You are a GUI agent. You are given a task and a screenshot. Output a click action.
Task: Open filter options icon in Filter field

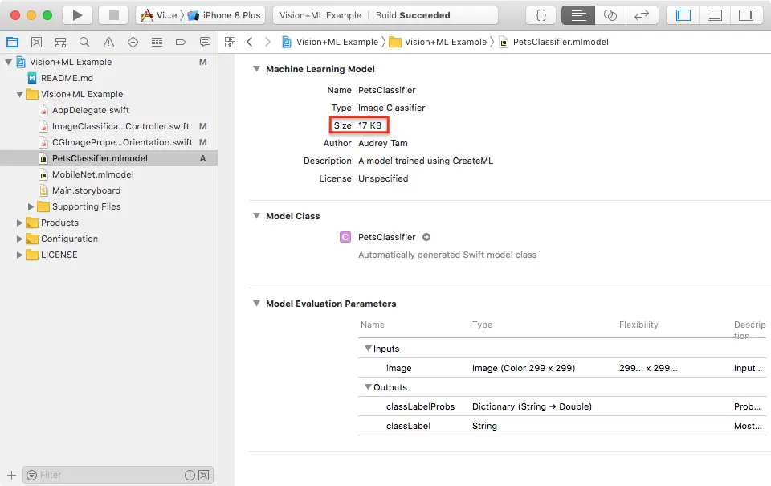[31, 476]
